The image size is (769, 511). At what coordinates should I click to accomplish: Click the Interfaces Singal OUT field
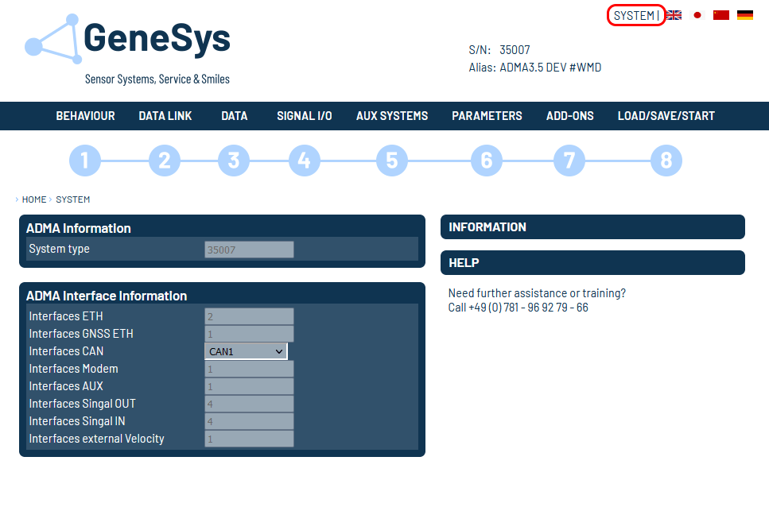249,404
